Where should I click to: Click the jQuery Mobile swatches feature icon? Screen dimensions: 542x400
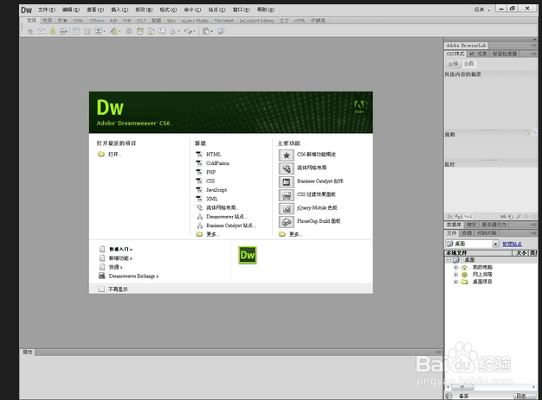click(287, 208)
